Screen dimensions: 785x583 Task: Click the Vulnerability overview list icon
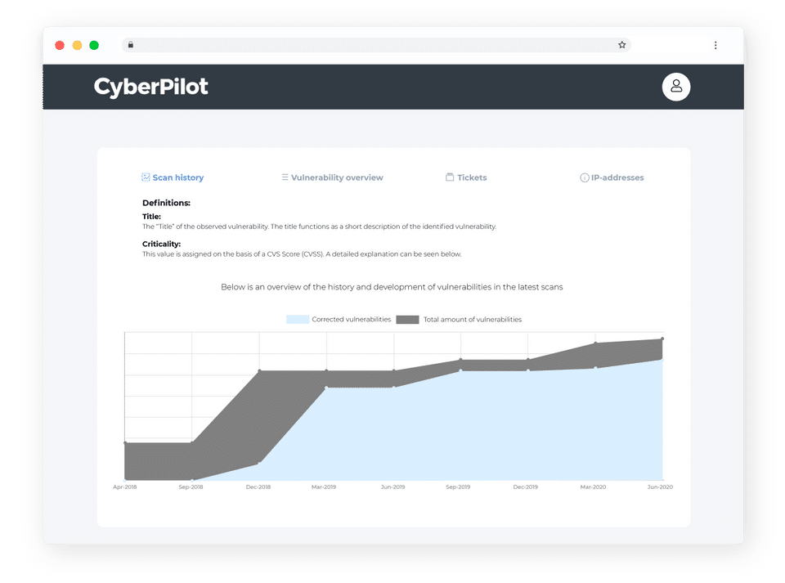(x=285, y=177)
